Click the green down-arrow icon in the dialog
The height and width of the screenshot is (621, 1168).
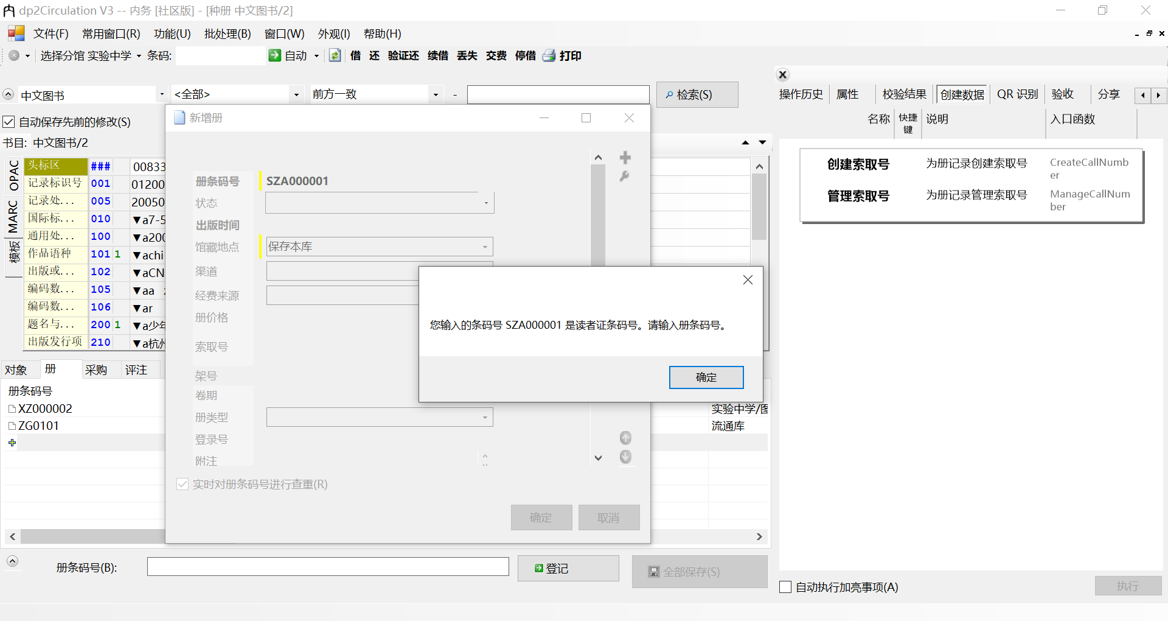pyautogui.click(x=625, y=457)
